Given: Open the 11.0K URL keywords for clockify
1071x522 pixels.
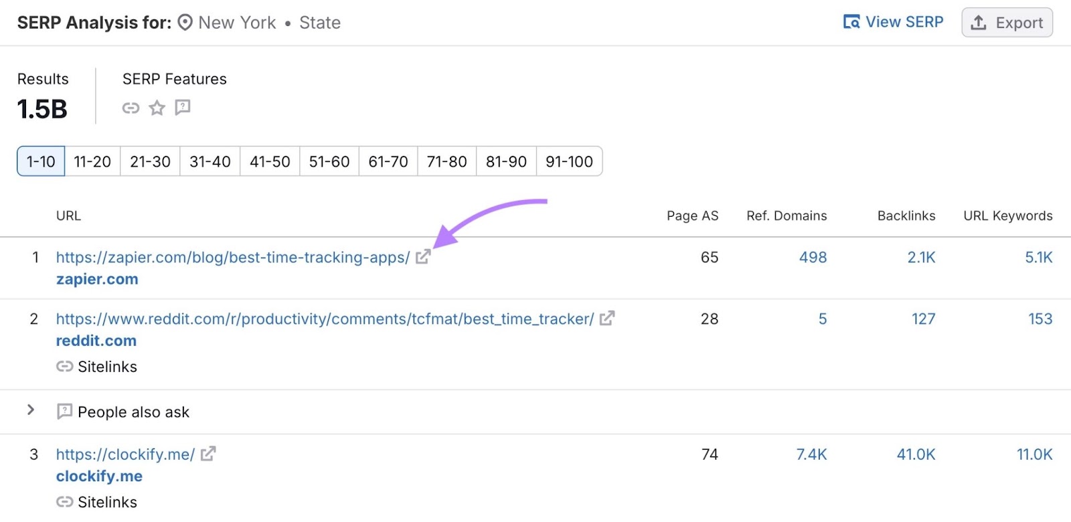Looking at the screenshot, I should click(x=1034, y=454).
